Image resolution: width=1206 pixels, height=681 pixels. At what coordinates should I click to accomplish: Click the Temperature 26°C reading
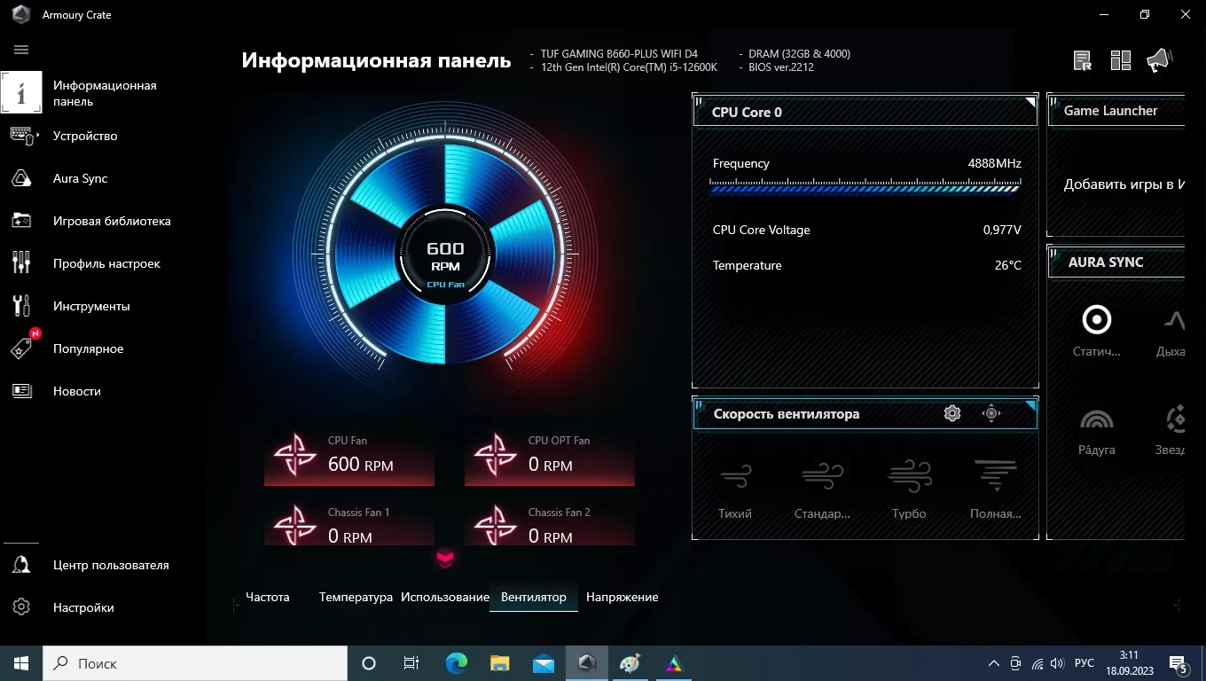pos(1007,265)
